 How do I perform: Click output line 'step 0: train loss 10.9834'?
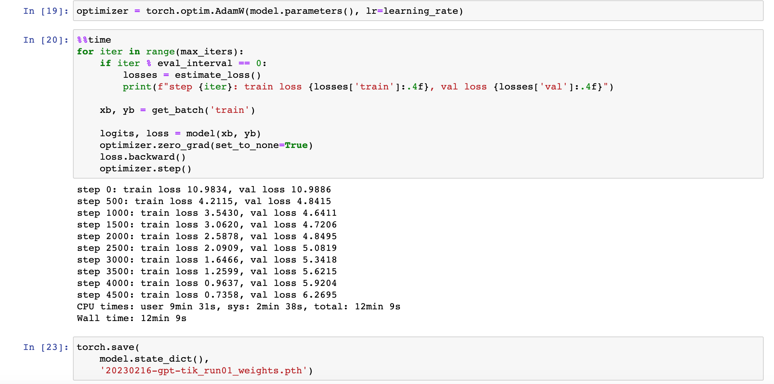click(x=204, y=190)
